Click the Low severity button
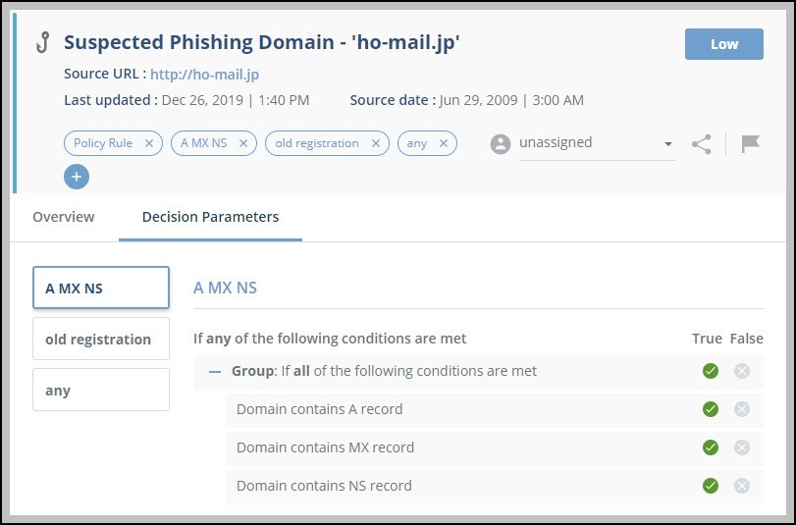Viewport: 796px width, 525px height. coord(723,44)
